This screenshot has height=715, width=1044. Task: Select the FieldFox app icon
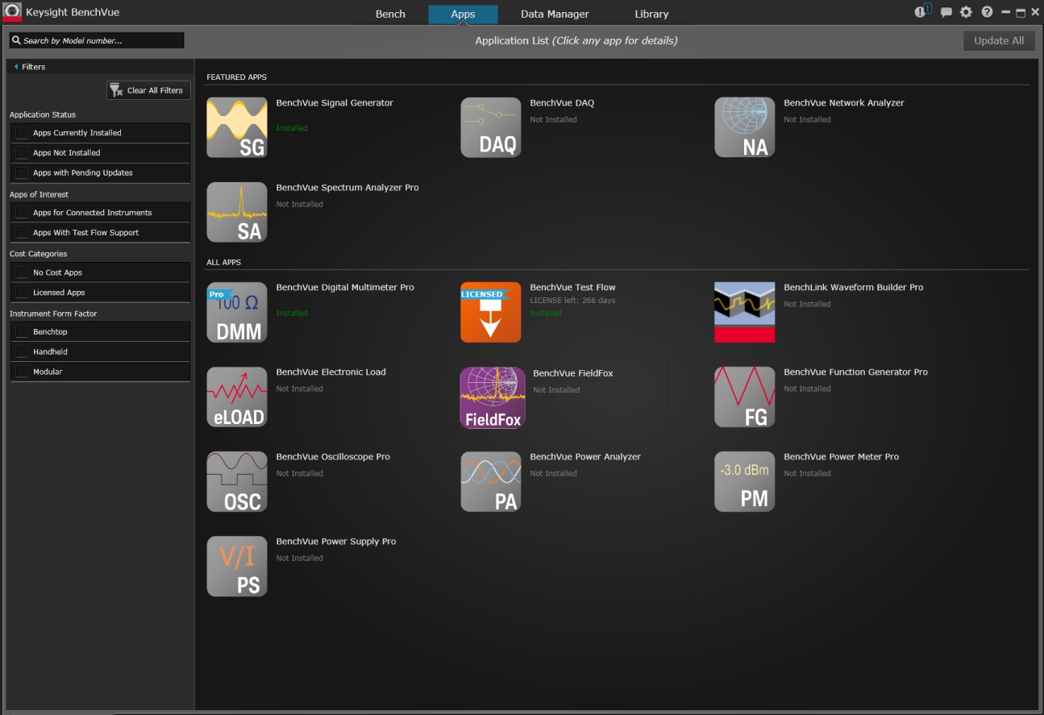[493, 397]
